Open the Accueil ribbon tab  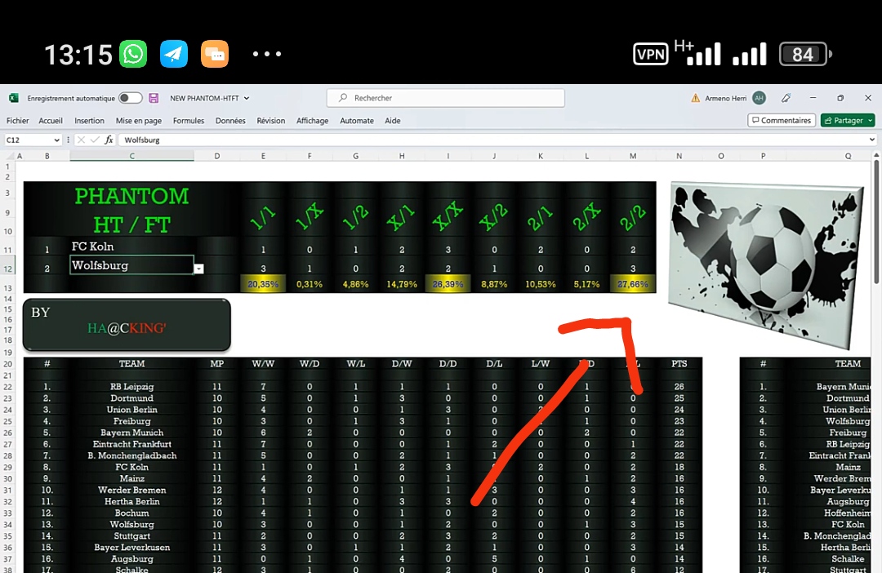point(51,120)
